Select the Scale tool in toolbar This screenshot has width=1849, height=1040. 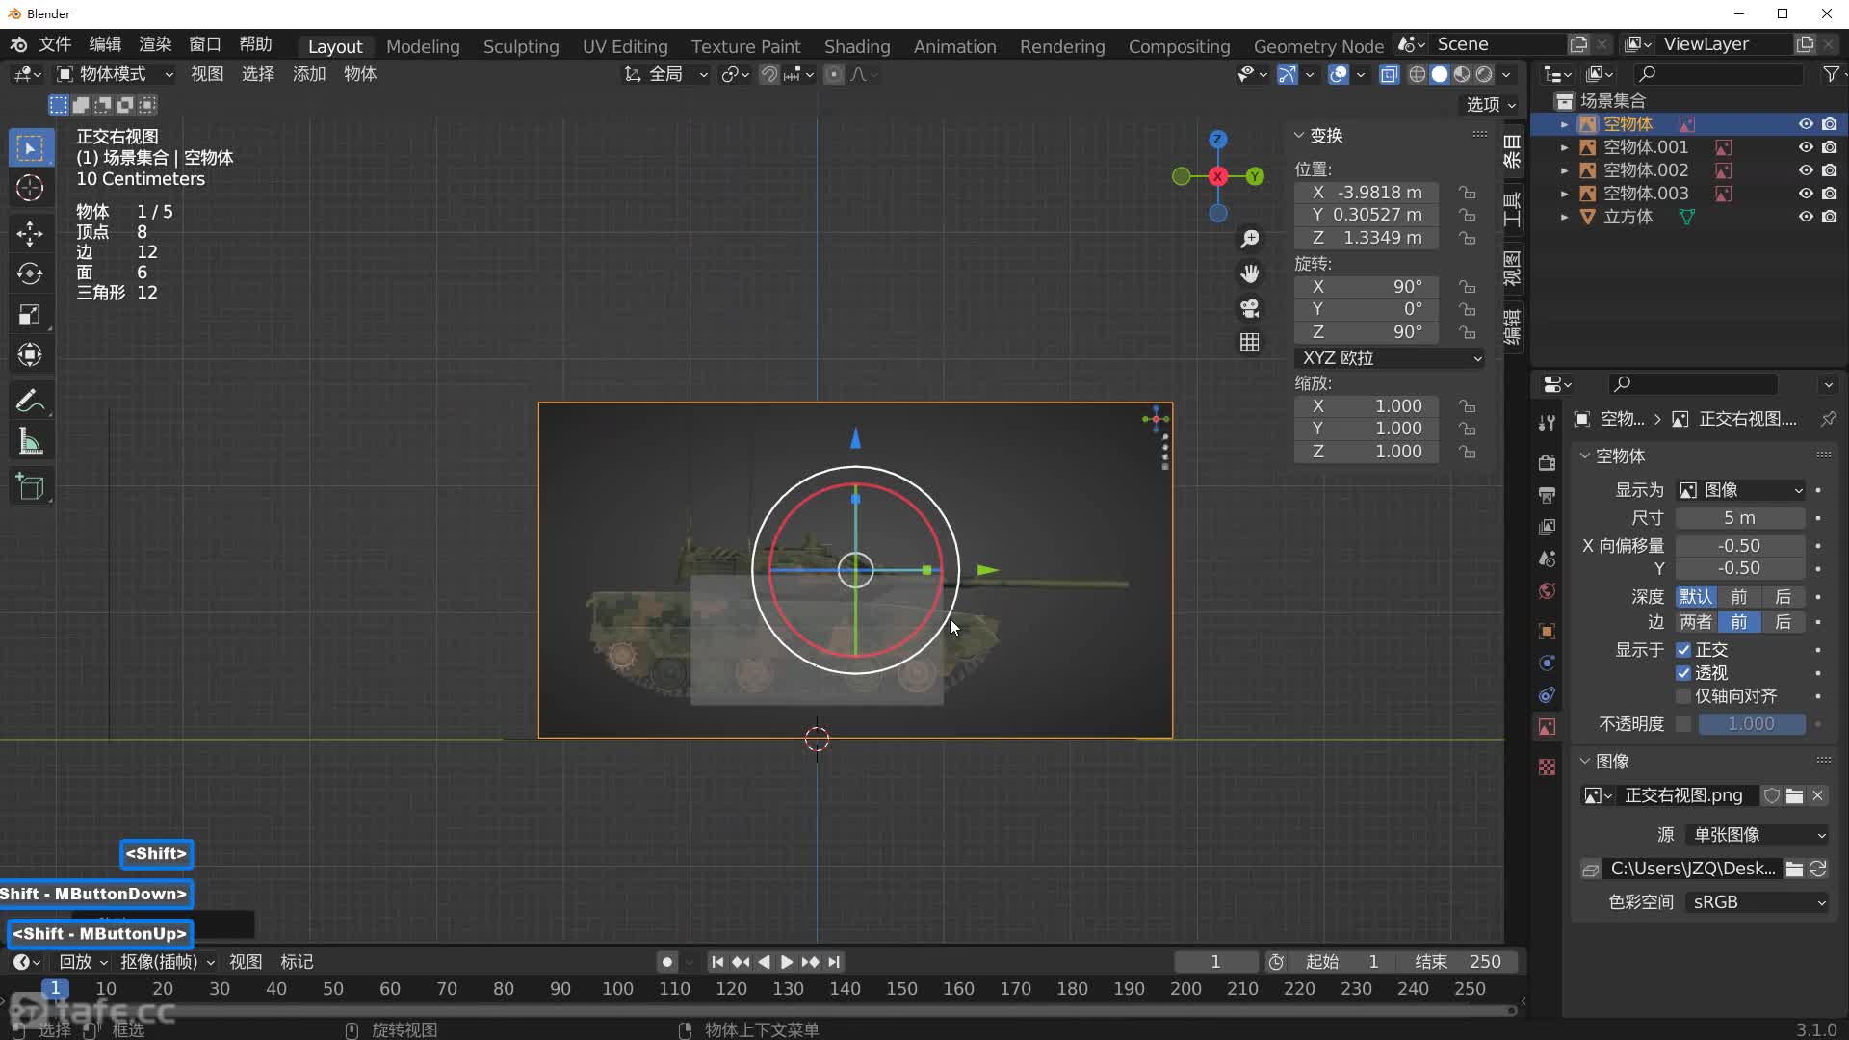[30, 315]
